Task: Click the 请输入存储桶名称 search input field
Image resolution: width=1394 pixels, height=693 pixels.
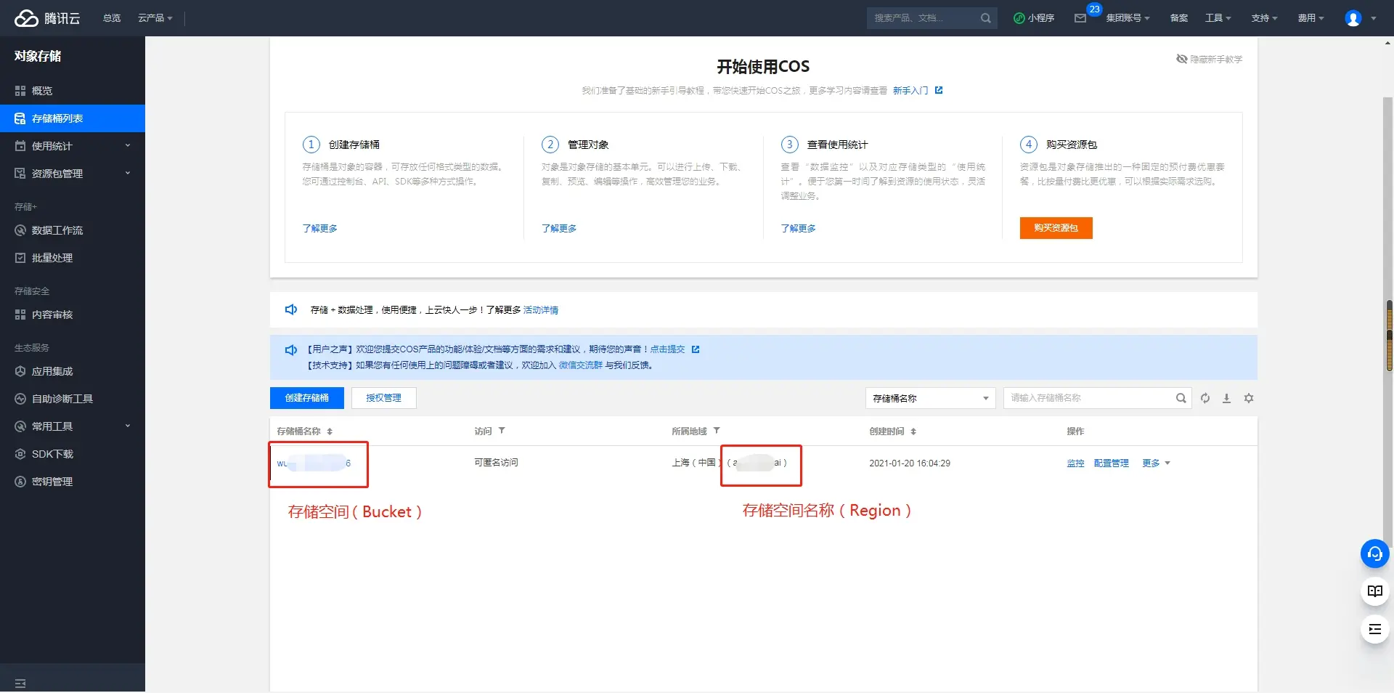Action: pyautogui.click(x=1089, y=398)
